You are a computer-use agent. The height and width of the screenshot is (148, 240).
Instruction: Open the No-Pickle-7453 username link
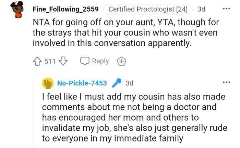pyautogui.click(x=82, y=83)
